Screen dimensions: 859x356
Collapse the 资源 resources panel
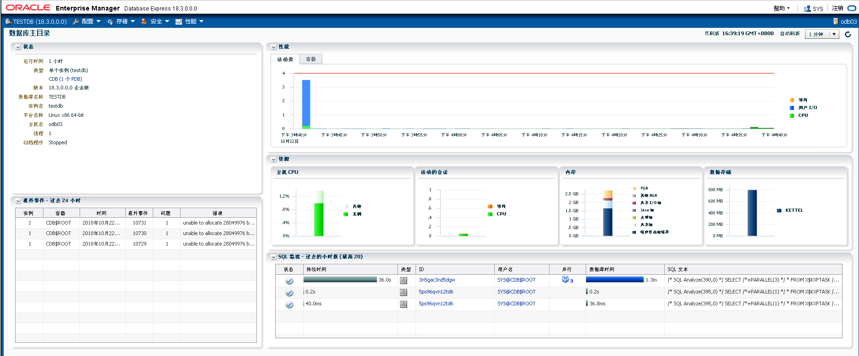(273, 159)
